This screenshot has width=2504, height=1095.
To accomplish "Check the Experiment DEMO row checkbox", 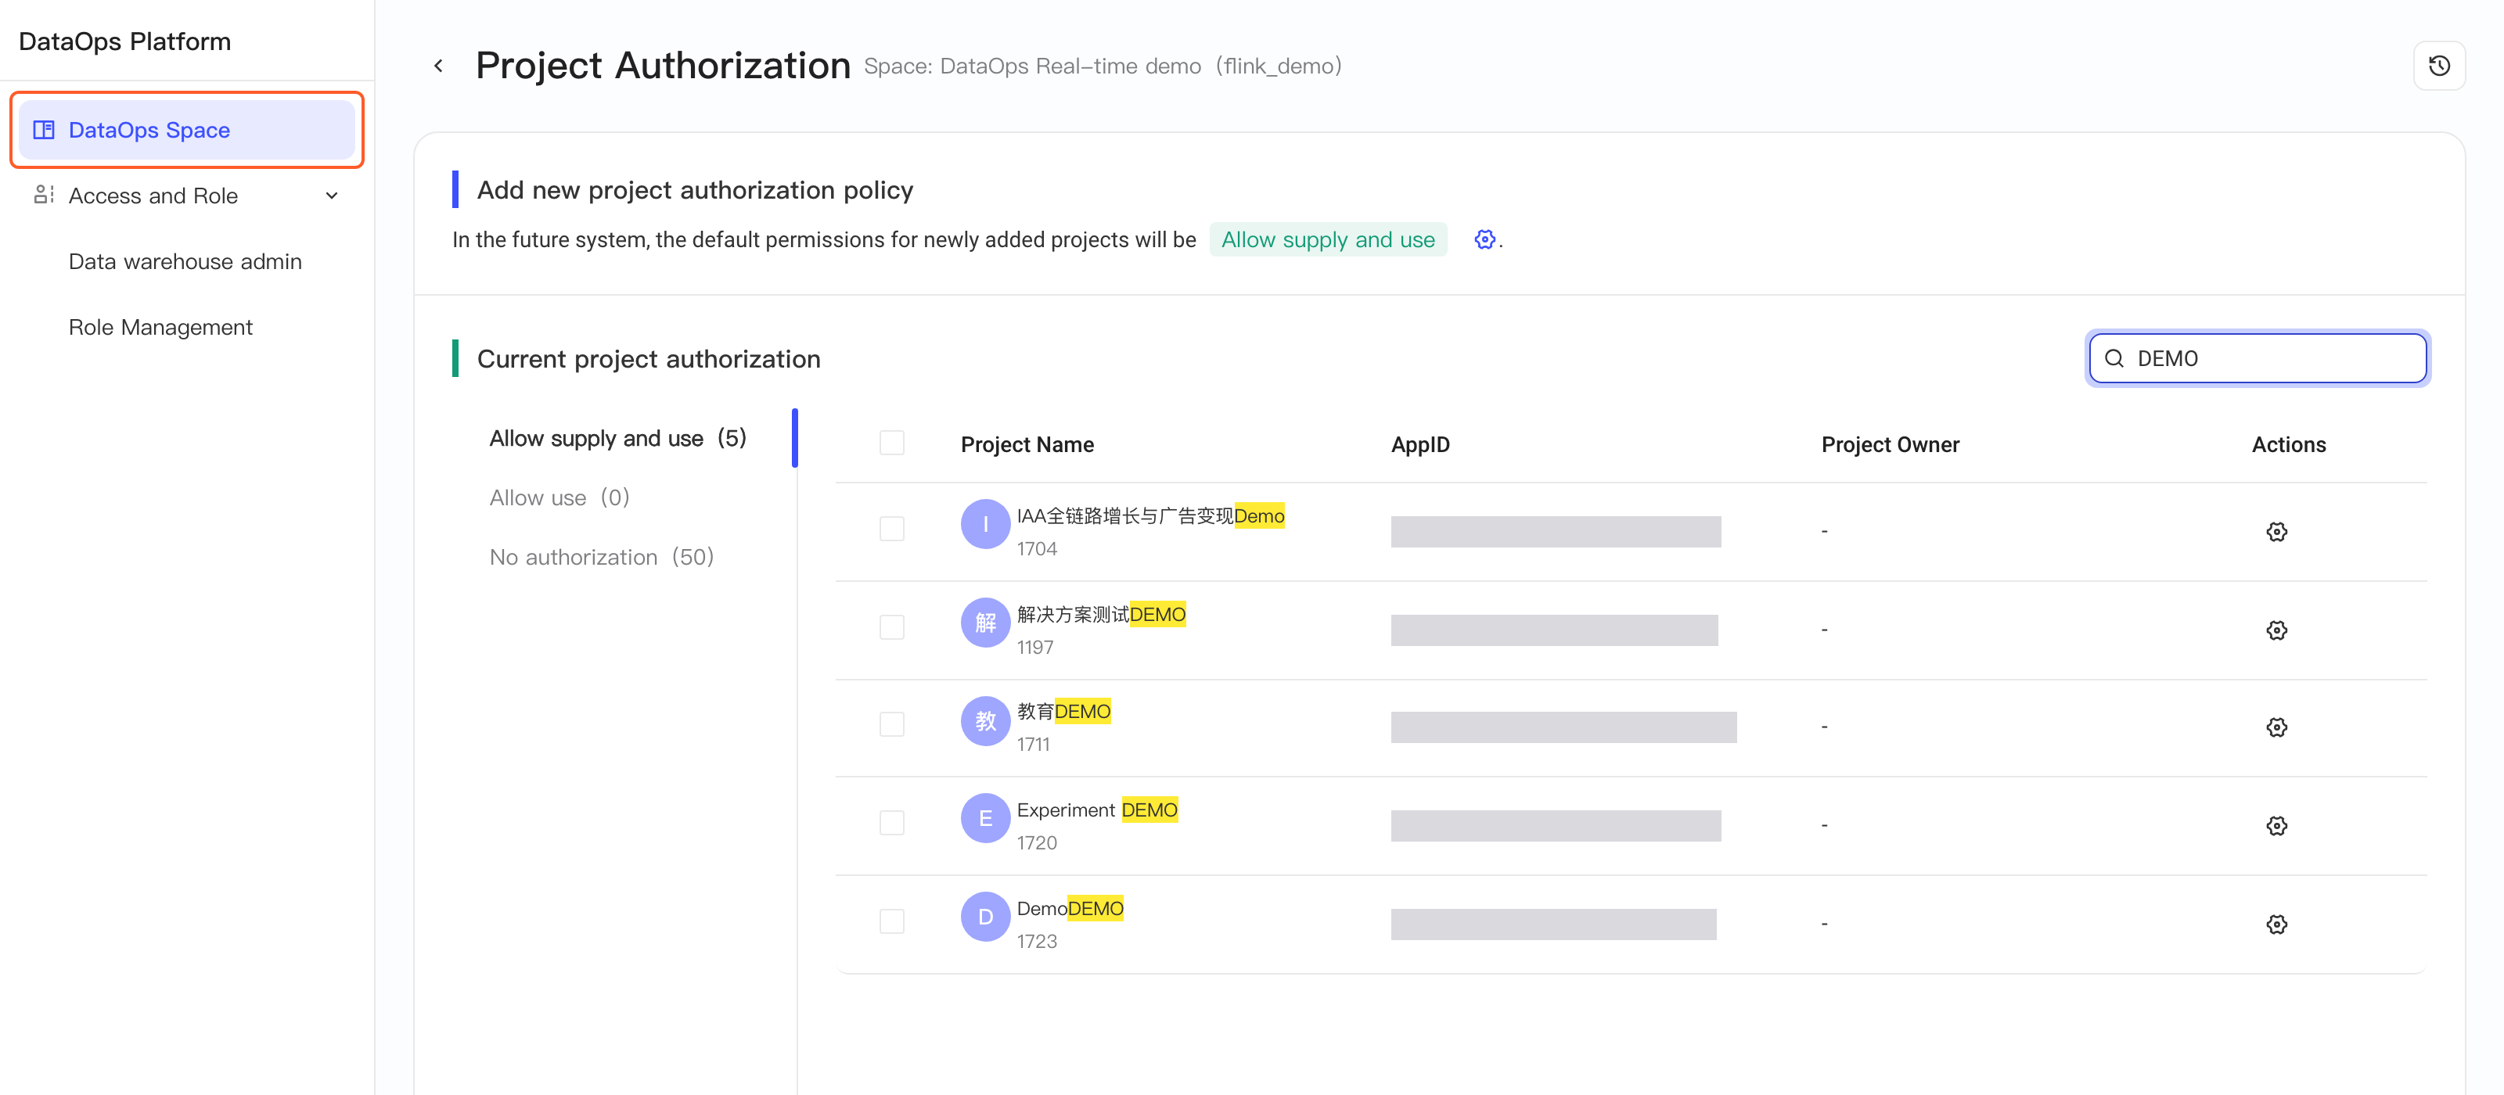I will pyautogui.click(x=891, y=822).
